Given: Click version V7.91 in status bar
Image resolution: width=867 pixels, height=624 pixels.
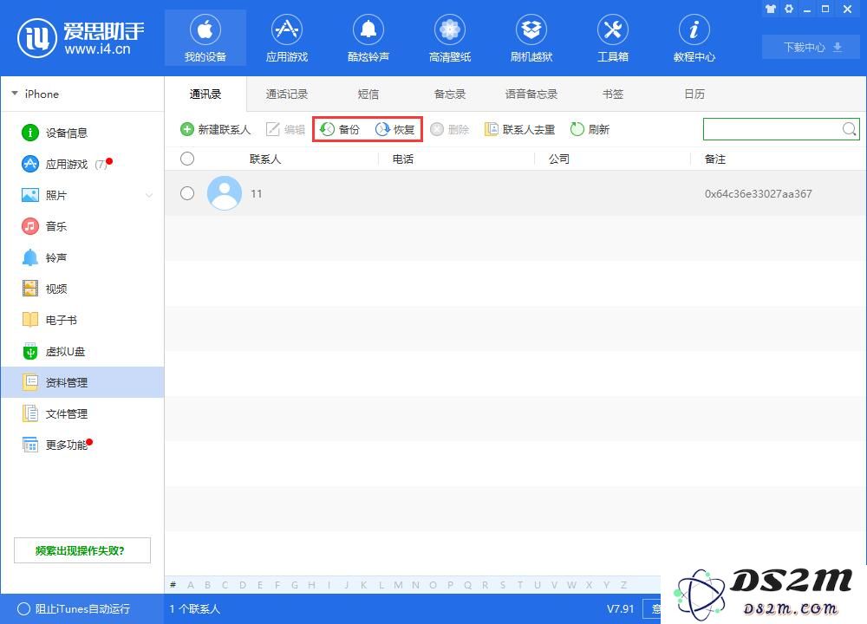Looking at the screenshot, I should coord(621,608).
